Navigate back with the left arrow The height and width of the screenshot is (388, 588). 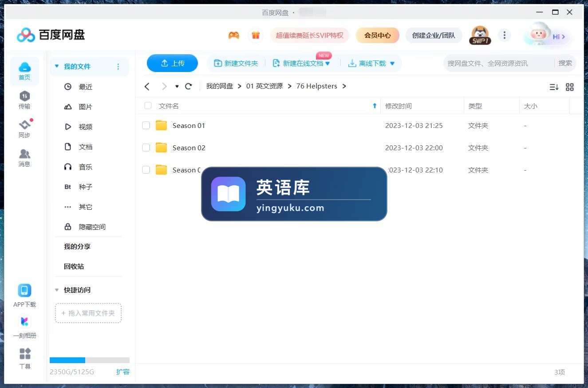[x=147, y=86]
